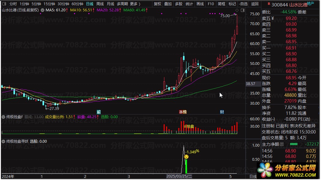Click the 主力净额 list icon
The image size is (321, 180).
(282, 144)
